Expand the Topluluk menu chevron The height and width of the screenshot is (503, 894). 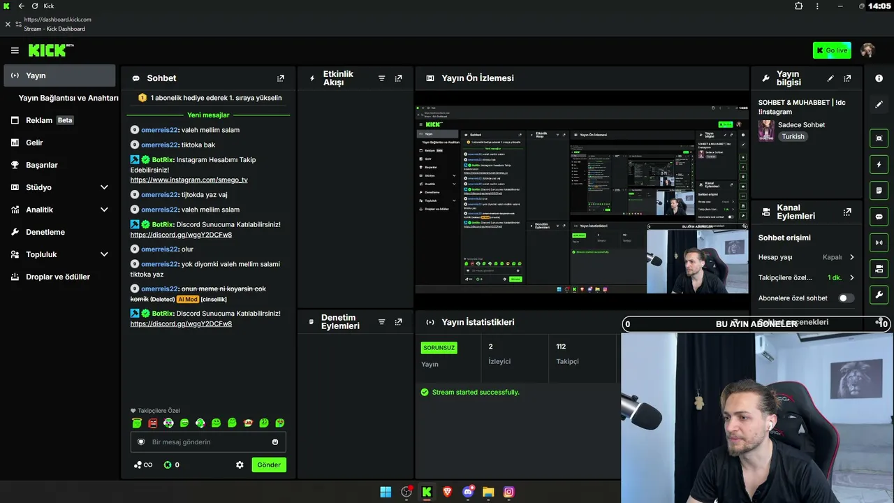(104, 254)
